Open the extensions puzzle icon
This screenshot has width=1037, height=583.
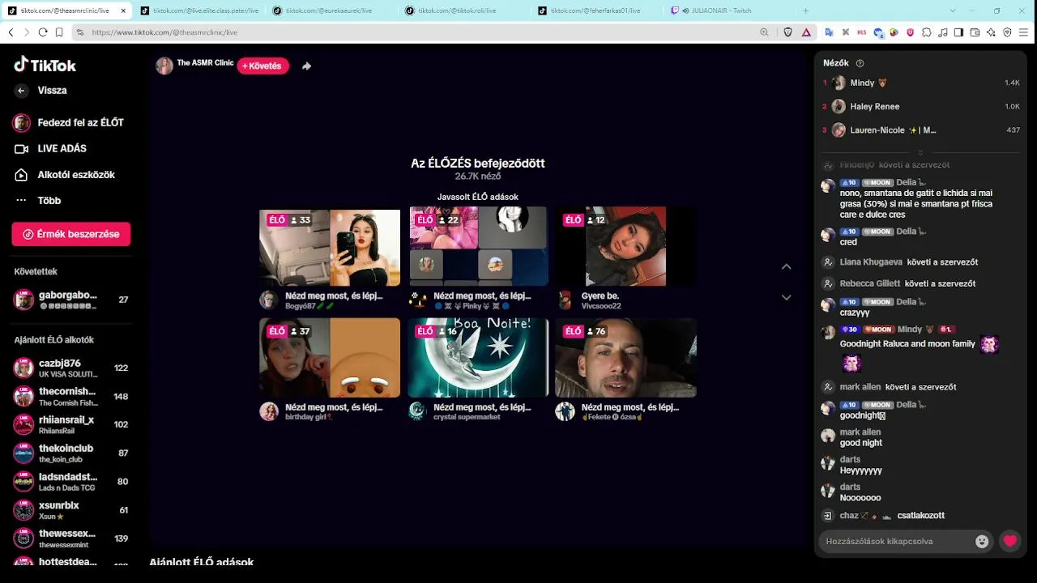pos(926,32)
